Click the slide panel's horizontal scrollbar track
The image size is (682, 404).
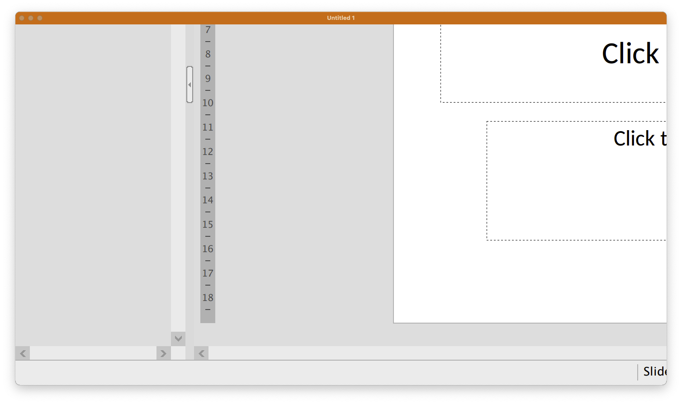pyautogui.click(x=93, y=353)
